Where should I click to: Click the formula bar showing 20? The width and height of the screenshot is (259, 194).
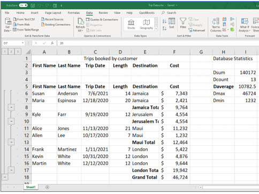point(158,43)
